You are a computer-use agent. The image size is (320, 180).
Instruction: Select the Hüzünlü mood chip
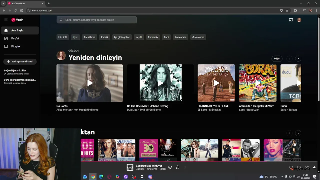[x=63, y=37]
